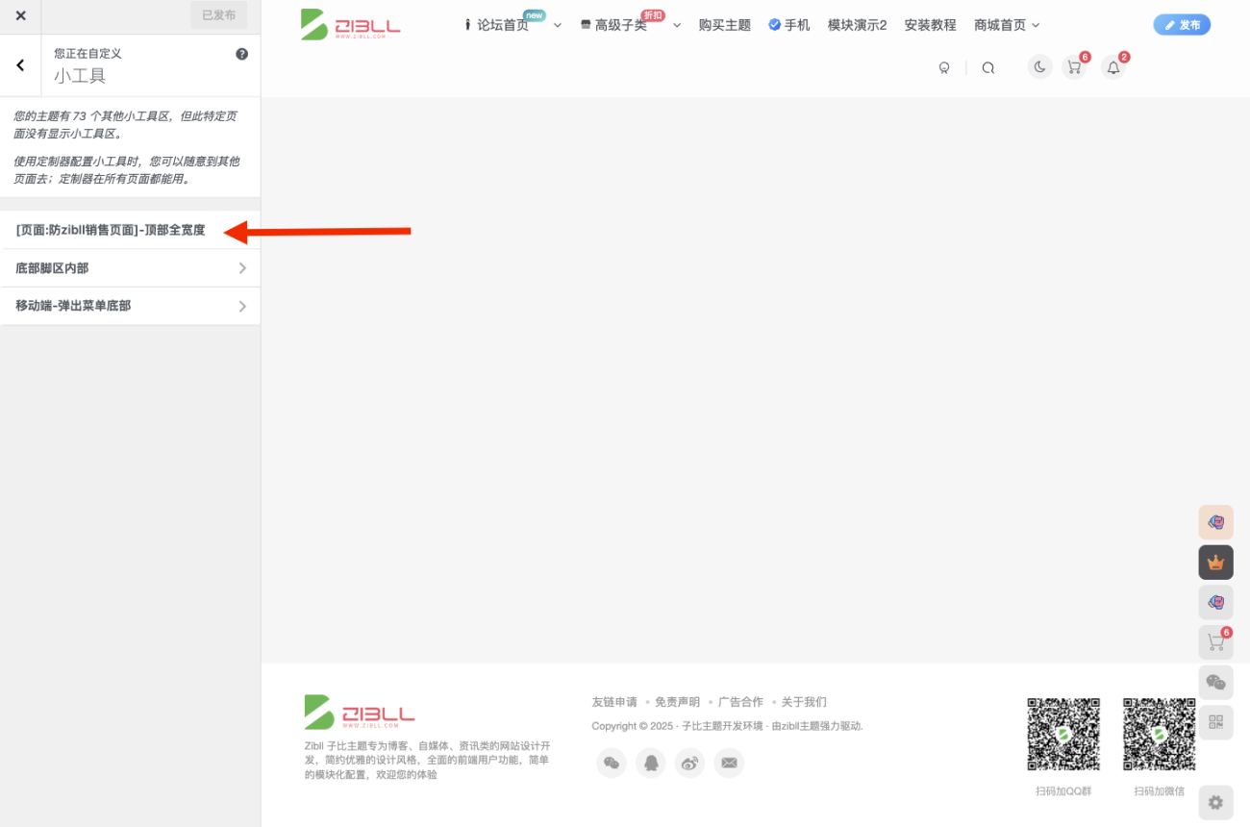
Task: Click the medal badge icon in header
Action: [x=944, y=67]
